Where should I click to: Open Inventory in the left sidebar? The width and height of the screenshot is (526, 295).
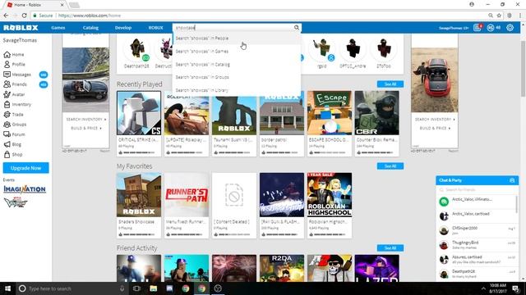tap(17, 104)
